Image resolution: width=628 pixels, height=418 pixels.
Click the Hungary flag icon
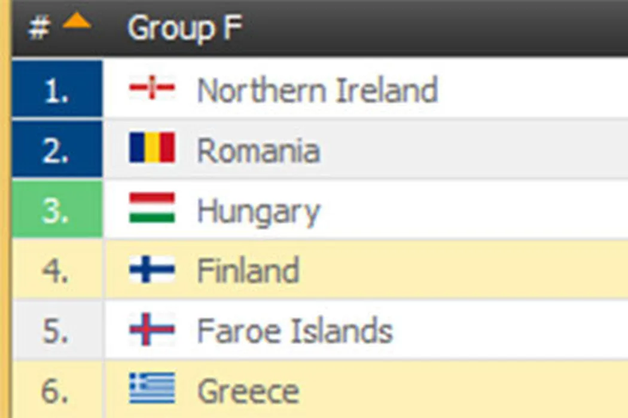coord(152,208)
